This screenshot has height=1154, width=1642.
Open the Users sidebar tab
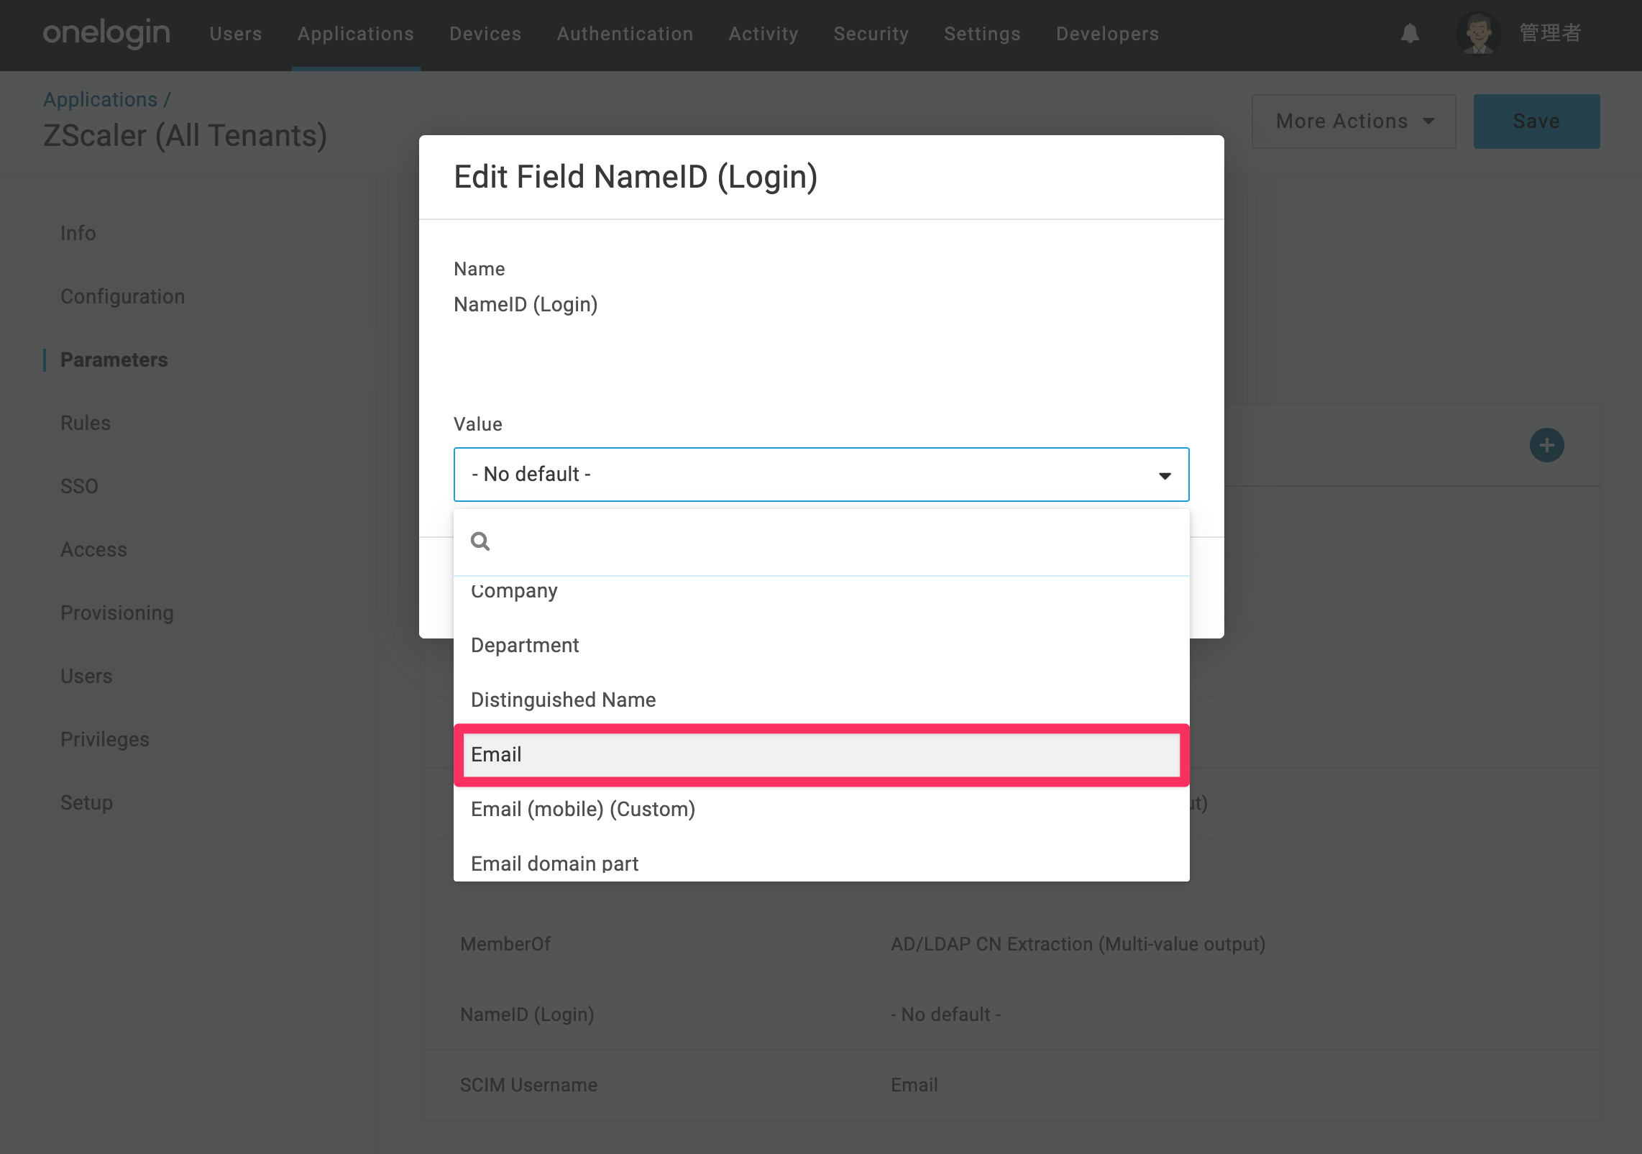86,676
